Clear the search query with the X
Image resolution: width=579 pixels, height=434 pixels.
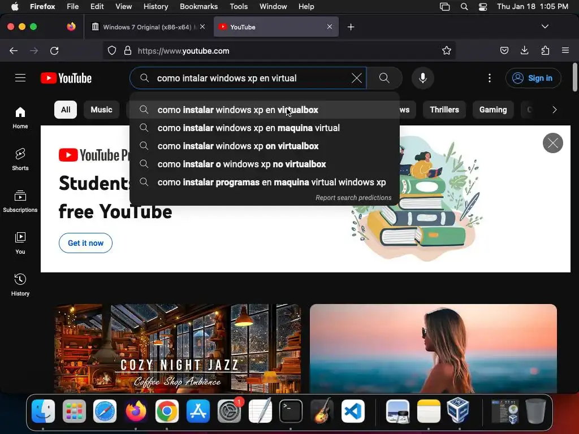click(x=357, y=78)
